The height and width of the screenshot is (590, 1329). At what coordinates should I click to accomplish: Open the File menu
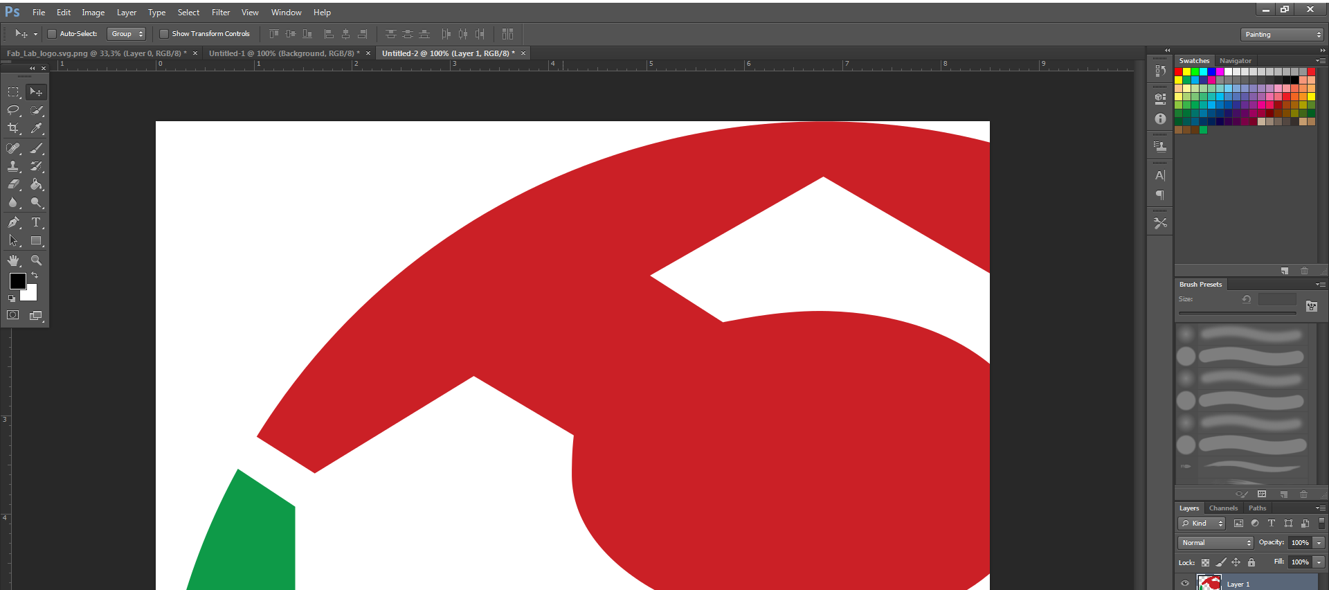coord(39,12)
